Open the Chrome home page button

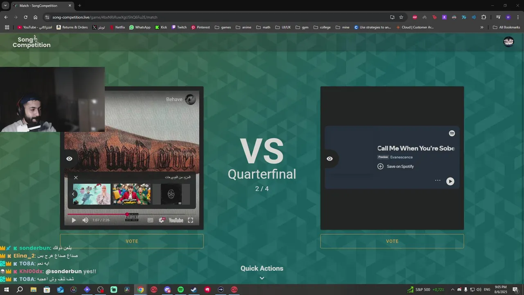(35, 17)
